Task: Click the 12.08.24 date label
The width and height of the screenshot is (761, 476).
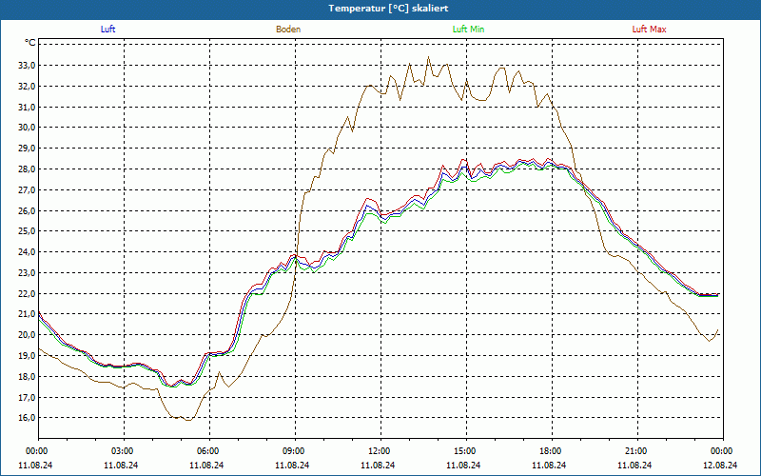Action: [x=720, y=465]
